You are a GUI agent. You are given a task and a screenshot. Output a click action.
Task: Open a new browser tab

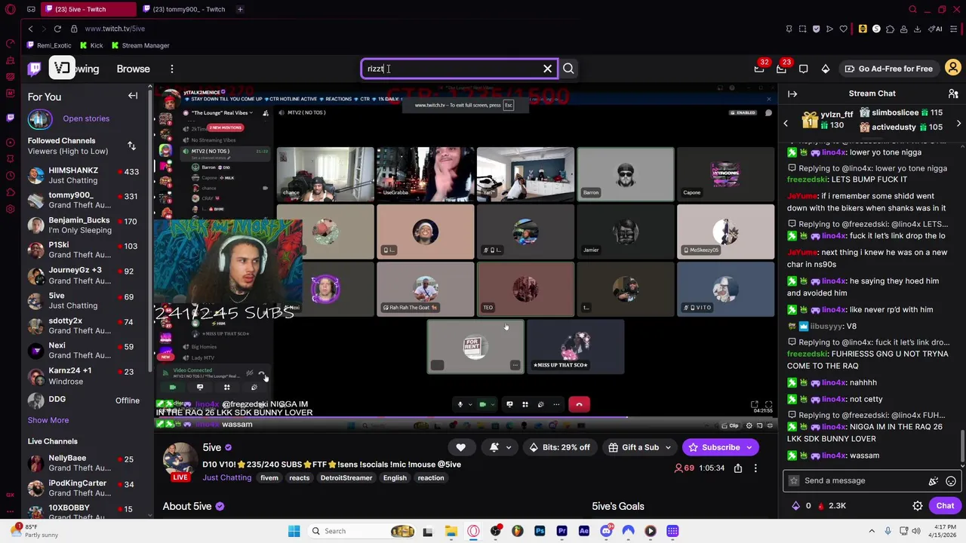(240, 9)
